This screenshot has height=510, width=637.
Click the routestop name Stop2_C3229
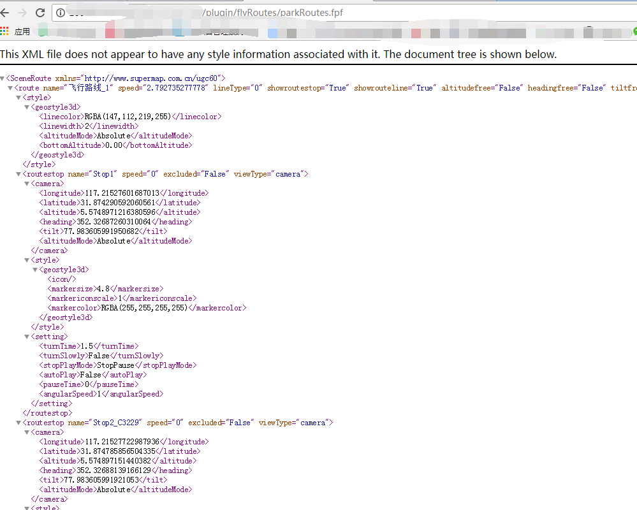pyautogui.click(x=116, y=423)
